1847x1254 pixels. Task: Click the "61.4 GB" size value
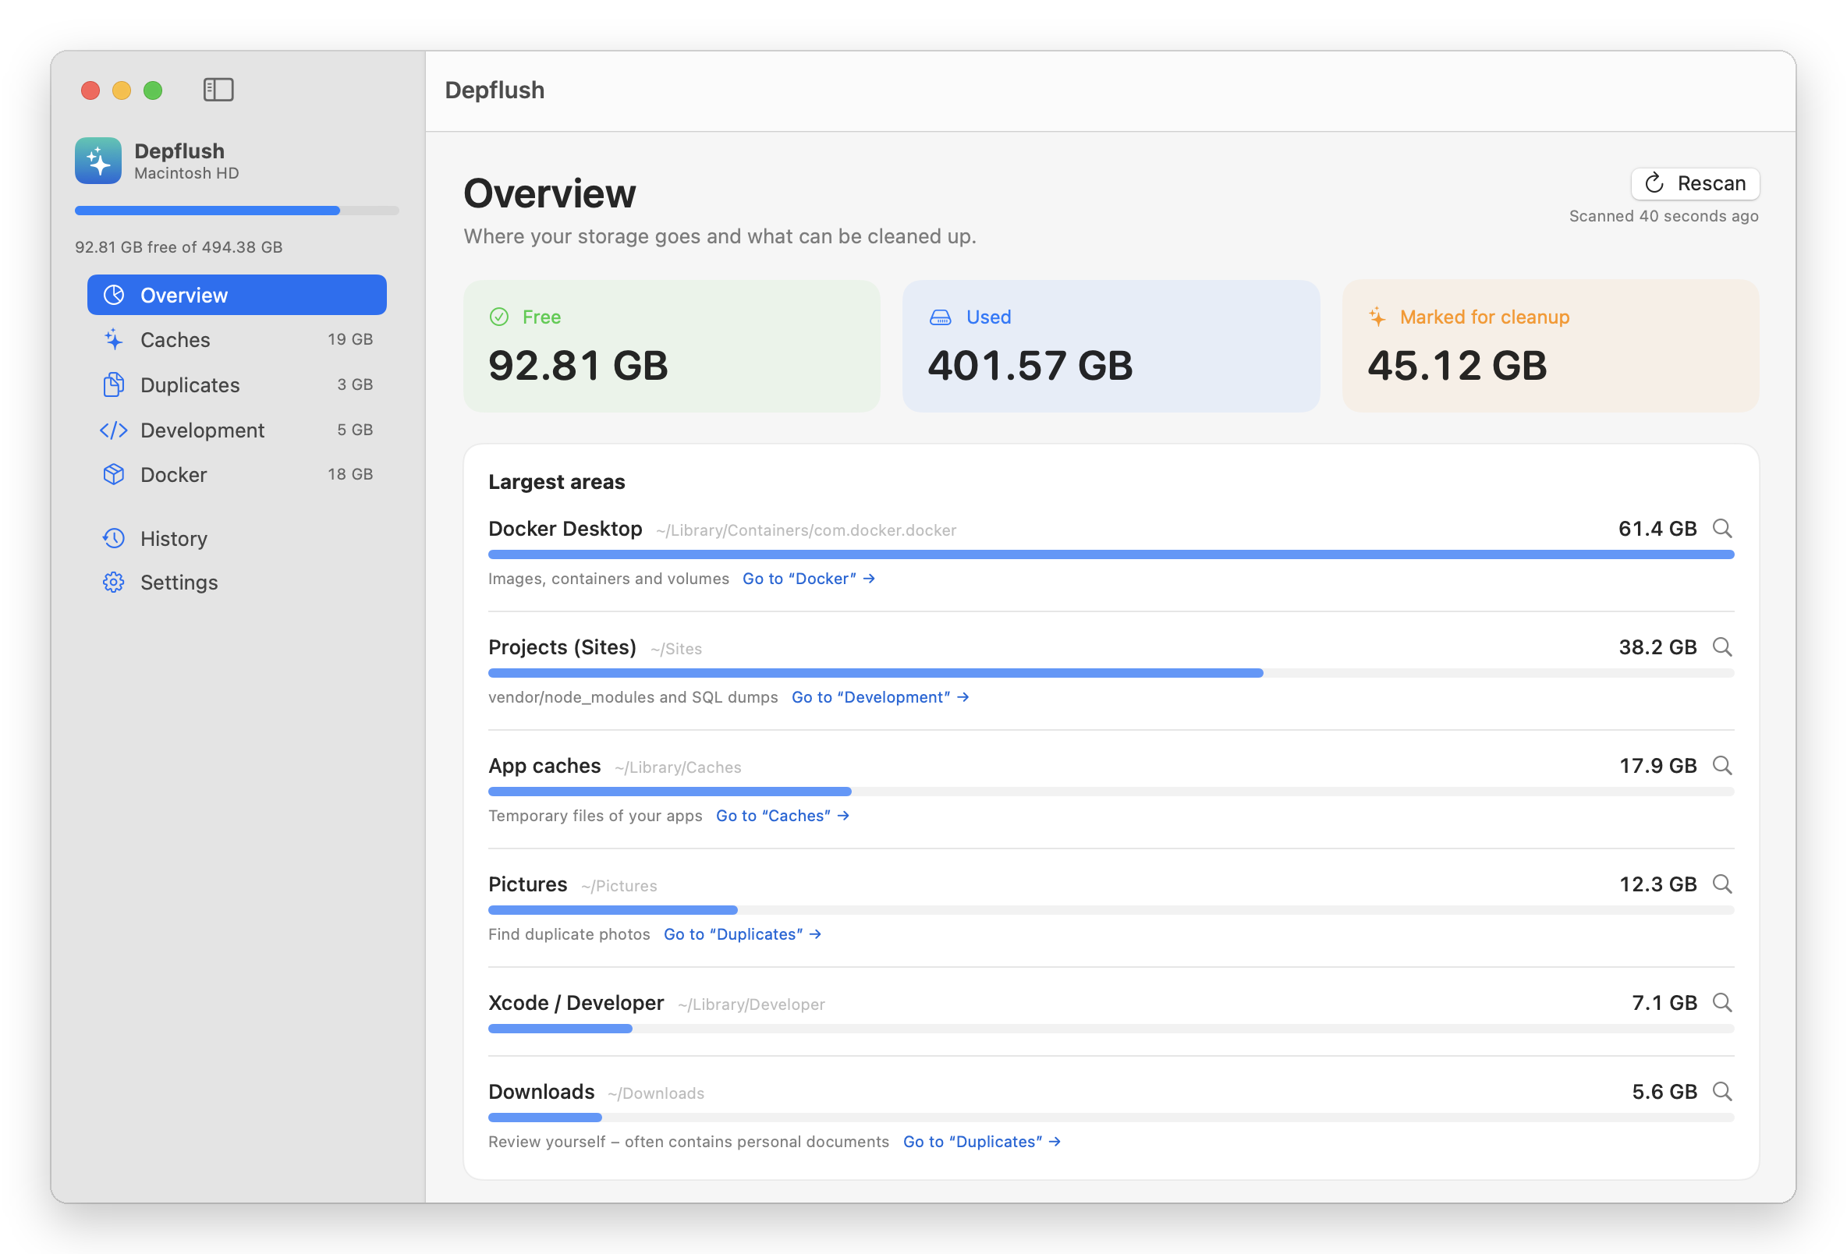click(x=1657, y=530)
